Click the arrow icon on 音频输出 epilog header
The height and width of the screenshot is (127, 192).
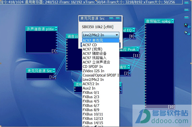(172, 21)
